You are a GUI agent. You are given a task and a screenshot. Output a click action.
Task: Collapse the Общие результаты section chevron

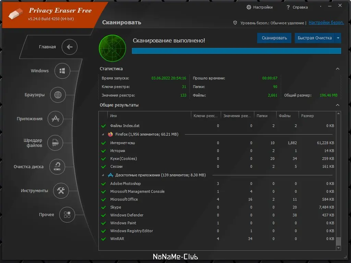tap(338, 105)
